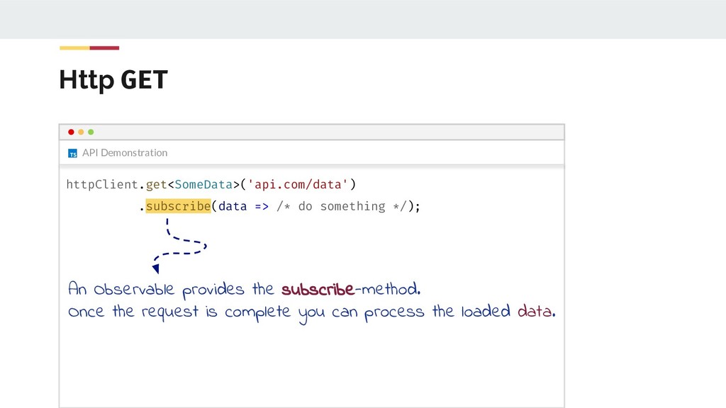Click the data parameter before the arrow
Screen dimensions: 726x408
click(x=233, y=206)
